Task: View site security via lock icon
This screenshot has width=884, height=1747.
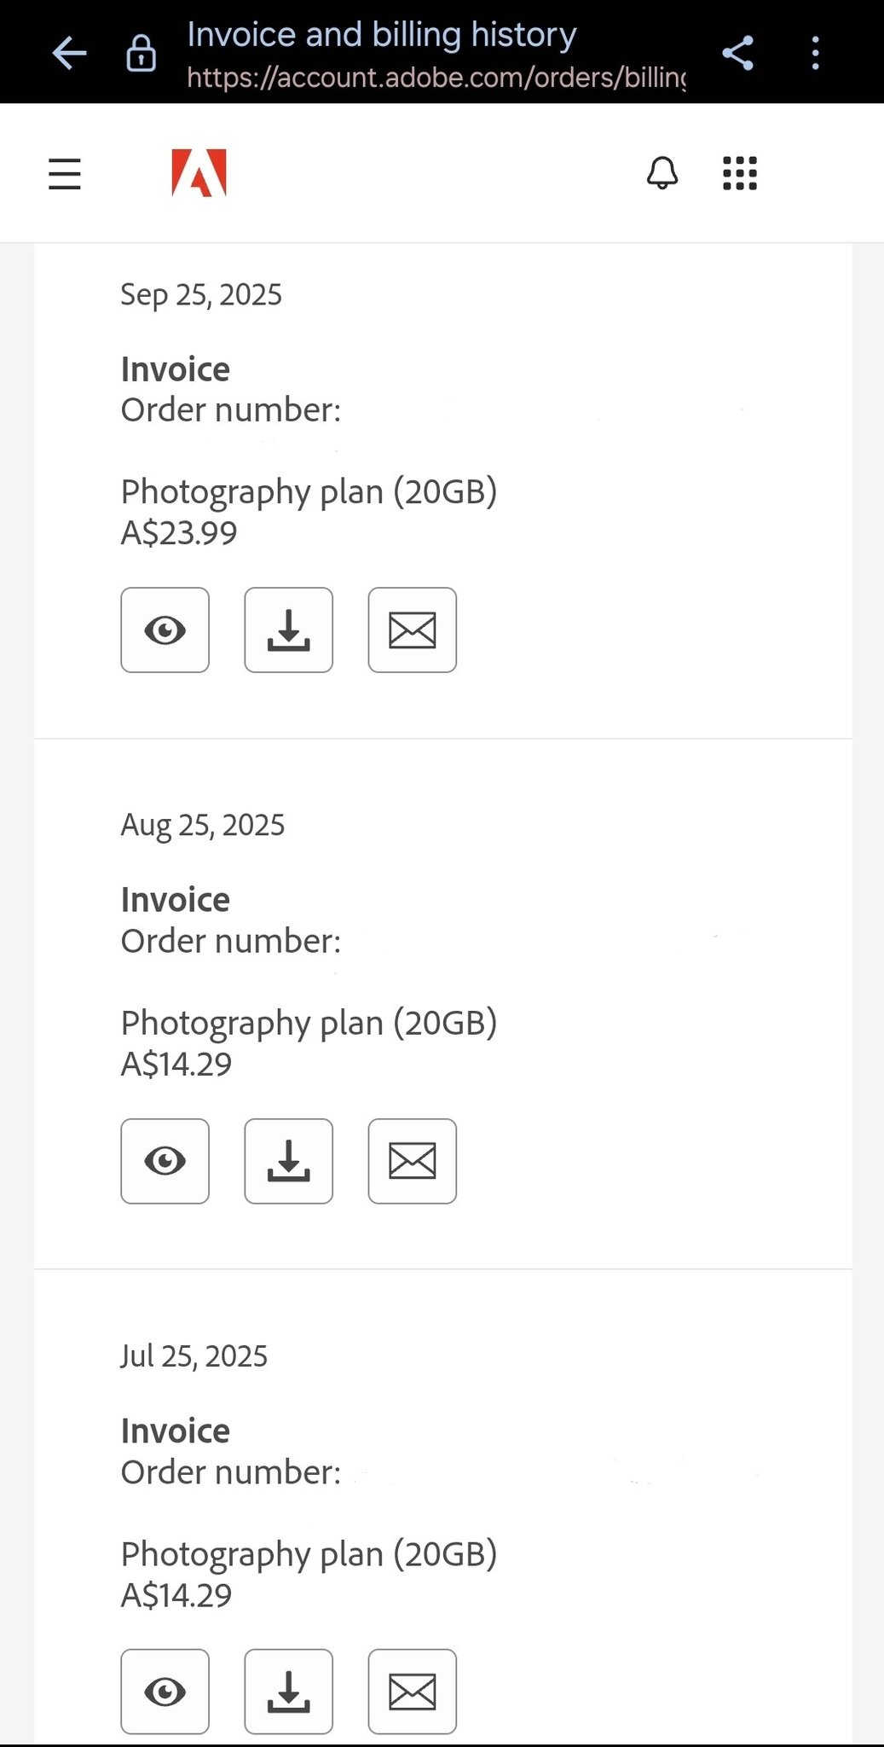Action: [x=141, y=53]
